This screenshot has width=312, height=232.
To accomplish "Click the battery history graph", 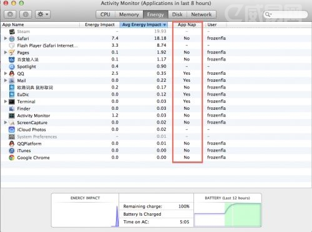I will (228, 215).
